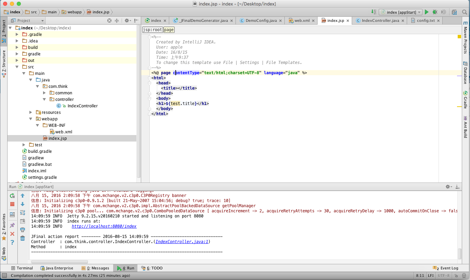Toggle the Maven Projects side panel
Viewport: 470px width, 280px height.
pos(465,38)
